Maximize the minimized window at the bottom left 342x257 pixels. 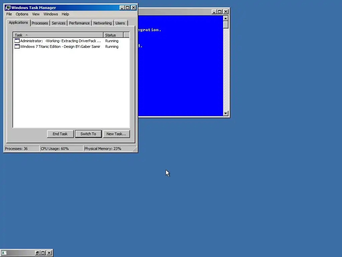coord(43,253)
